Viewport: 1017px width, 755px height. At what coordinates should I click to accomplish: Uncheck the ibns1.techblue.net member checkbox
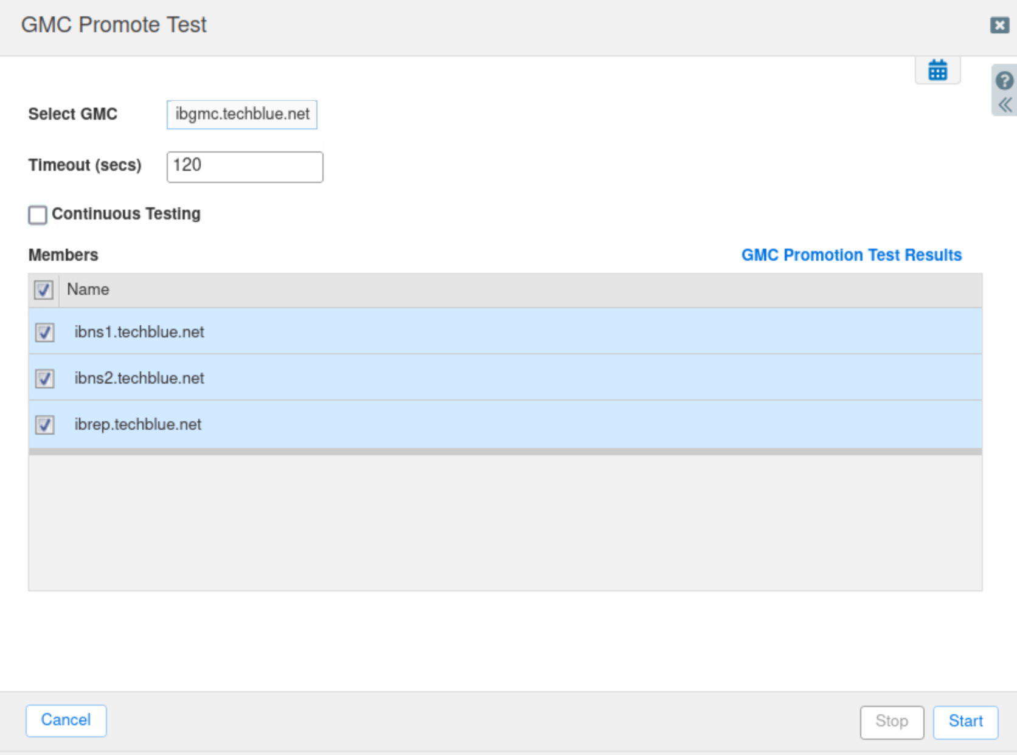coord(44,333)
